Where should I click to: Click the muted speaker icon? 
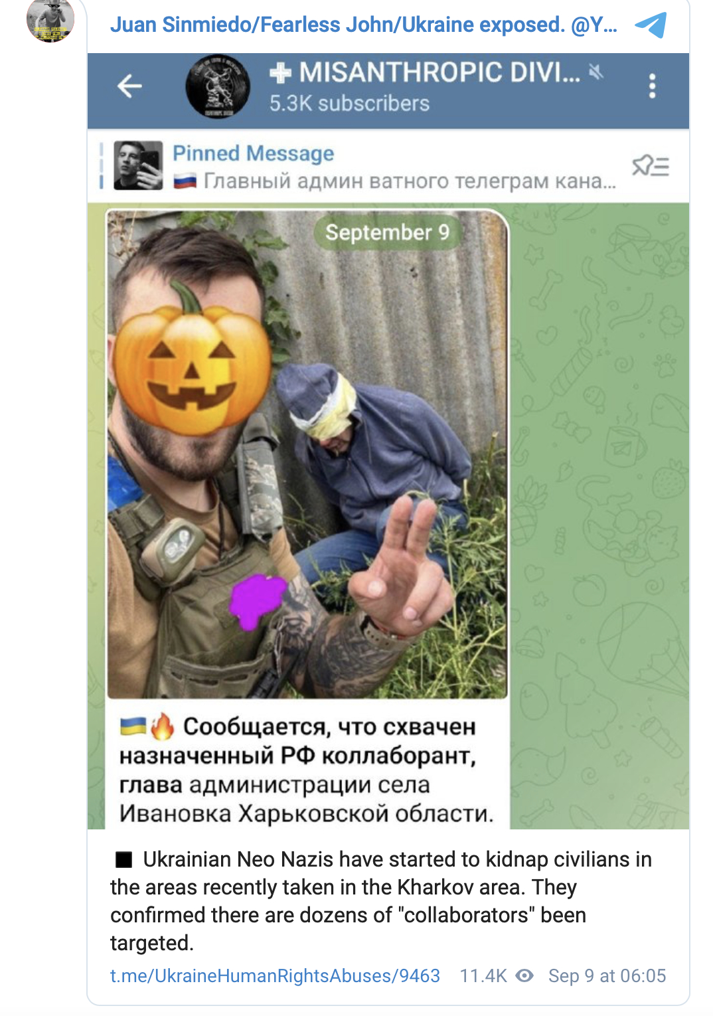tap(596, 72)
